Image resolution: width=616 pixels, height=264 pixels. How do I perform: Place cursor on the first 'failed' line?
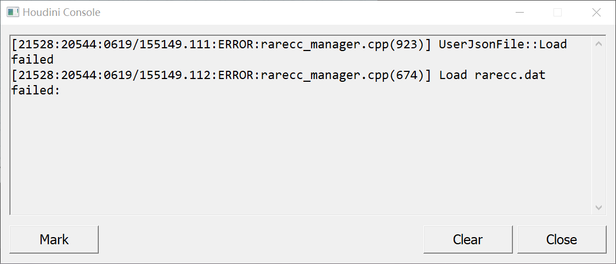[x=32, y=60]
